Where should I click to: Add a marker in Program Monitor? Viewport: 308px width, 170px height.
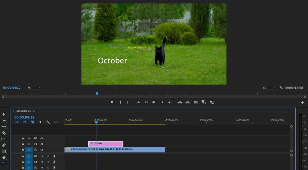(112, 102)
